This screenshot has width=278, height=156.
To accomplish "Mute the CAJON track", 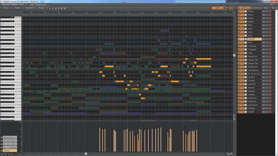I will (x=264, y=112).
